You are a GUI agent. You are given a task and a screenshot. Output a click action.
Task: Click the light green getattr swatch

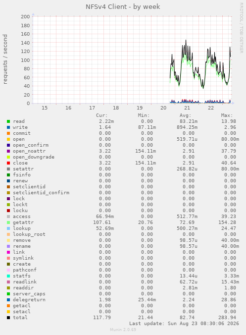[x=8, y=223]
